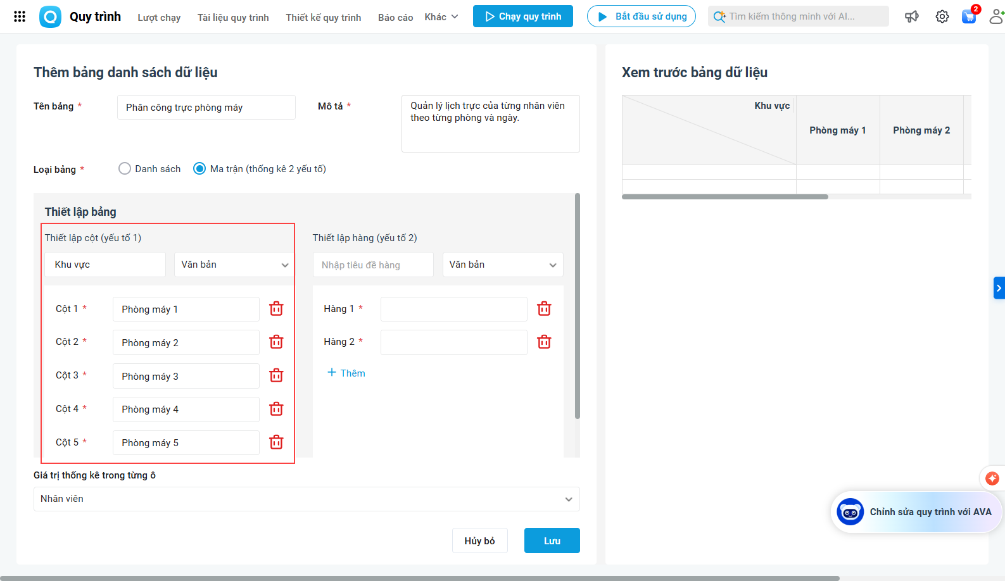This screenshot has width=1005, height=581.
Task: Open the Báo cáo tab
Action: pyautogui.click(x=396, y=17)
